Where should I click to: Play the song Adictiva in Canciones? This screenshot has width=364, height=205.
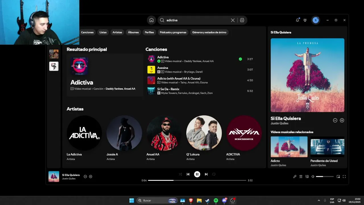(163, 57)
